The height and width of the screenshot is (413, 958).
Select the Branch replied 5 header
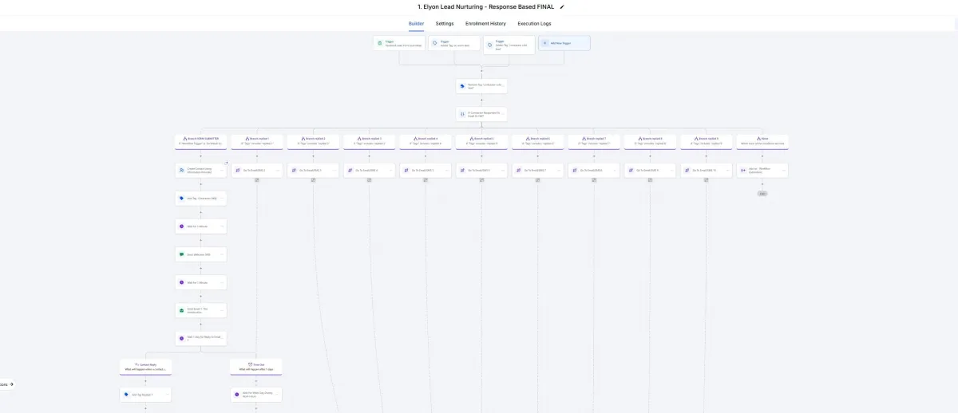pyautogui.click(x=481, y=140)
